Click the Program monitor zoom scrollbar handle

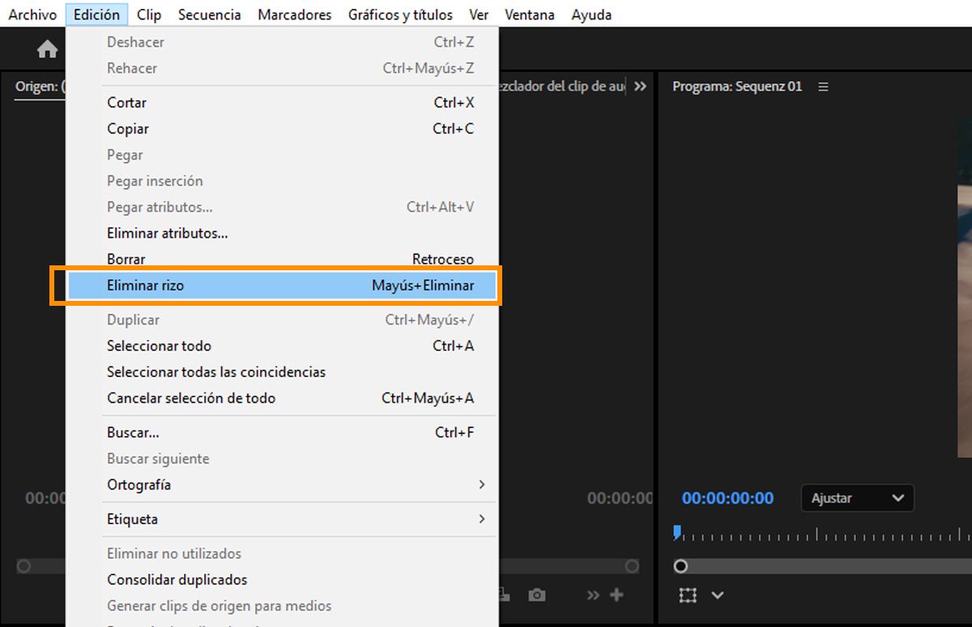click(x=681, y=566)
